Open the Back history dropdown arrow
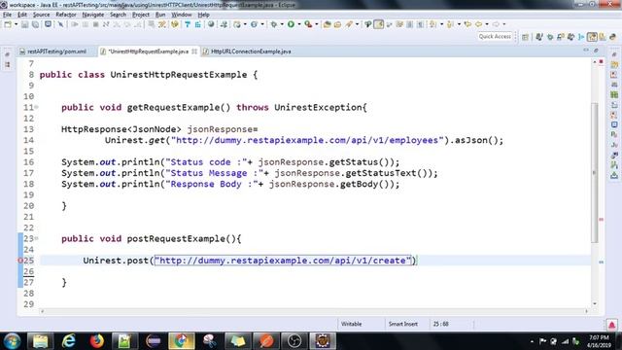This screenshot has height=350, width=622. 487,24
